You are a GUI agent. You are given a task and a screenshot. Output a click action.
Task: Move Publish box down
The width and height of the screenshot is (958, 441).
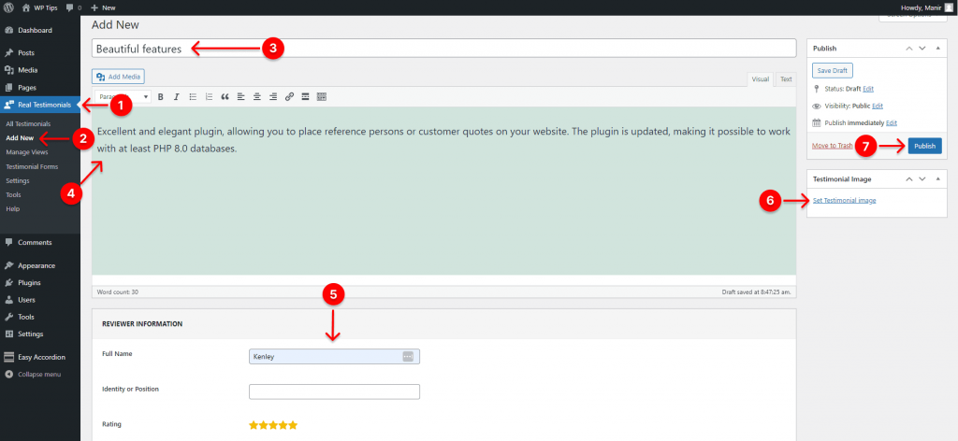[922, 49]
